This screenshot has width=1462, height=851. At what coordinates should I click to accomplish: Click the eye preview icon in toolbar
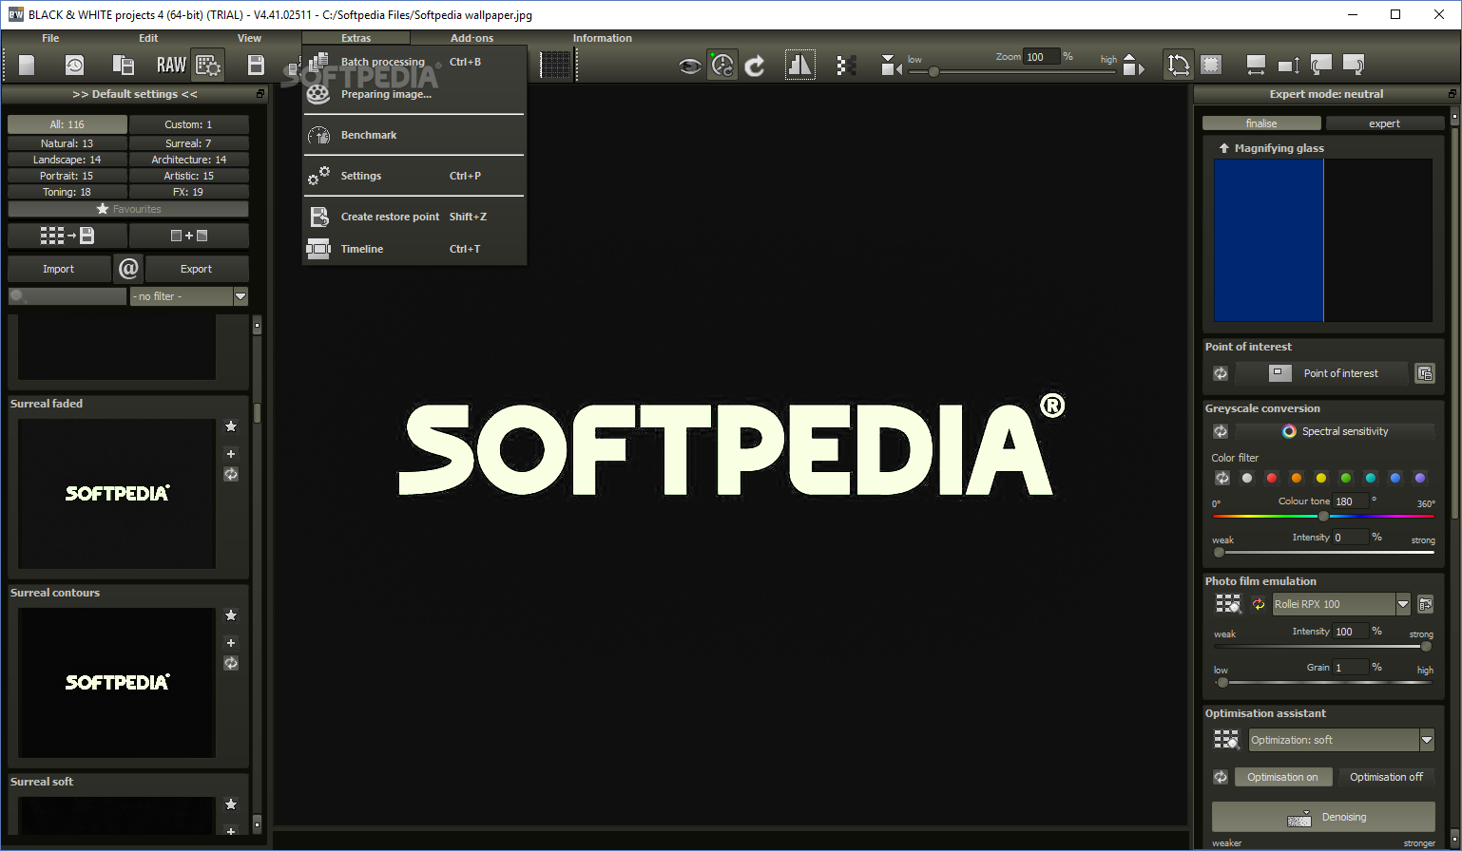(x=690, y=66)
